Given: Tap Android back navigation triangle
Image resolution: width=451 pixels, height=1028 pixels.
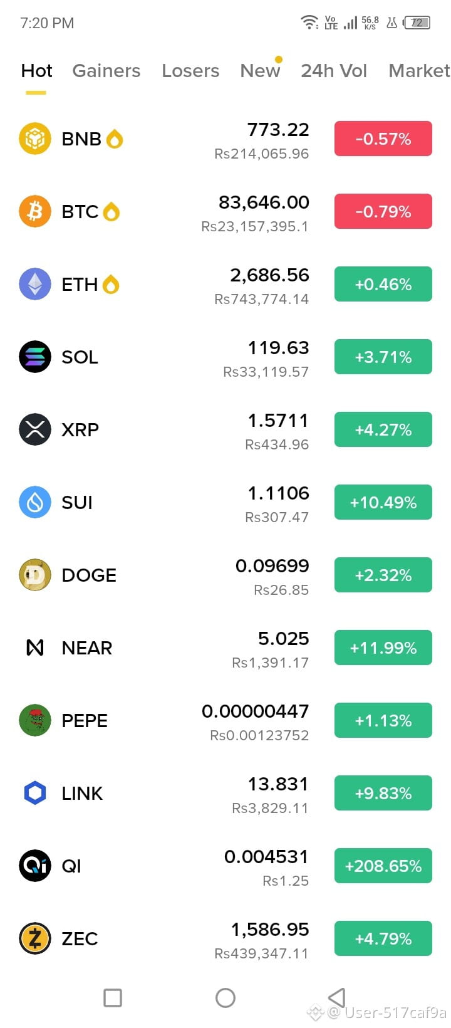Looking at the screenshot, I should [337, 998].
